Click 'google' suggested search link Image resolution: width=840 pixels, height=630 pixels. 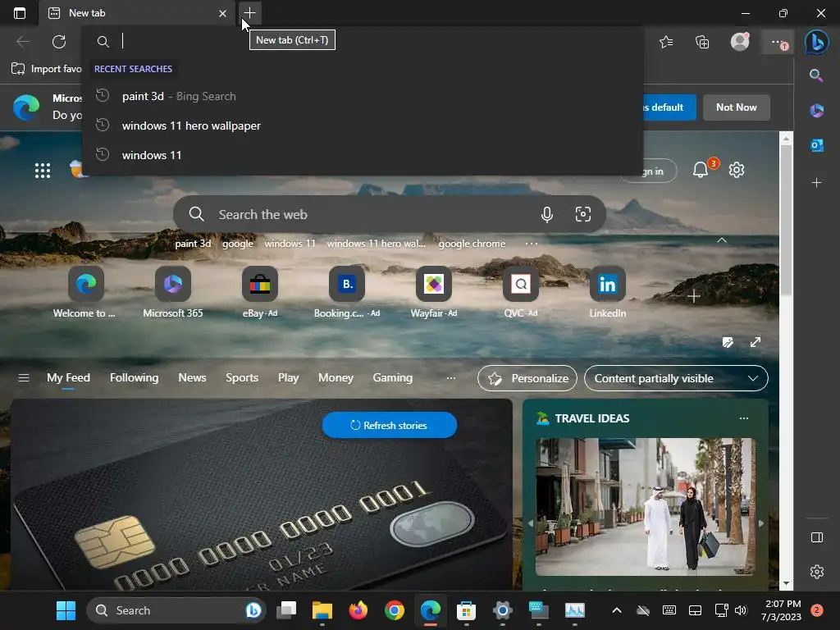237,244
